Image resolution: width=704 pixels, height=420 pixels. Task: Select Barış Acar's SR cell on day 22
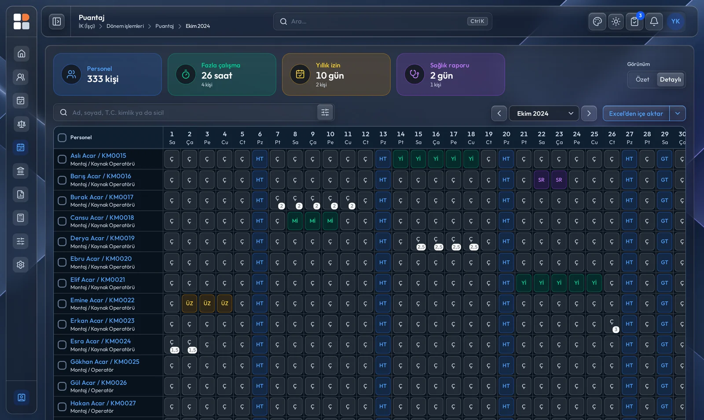point(541,180)
